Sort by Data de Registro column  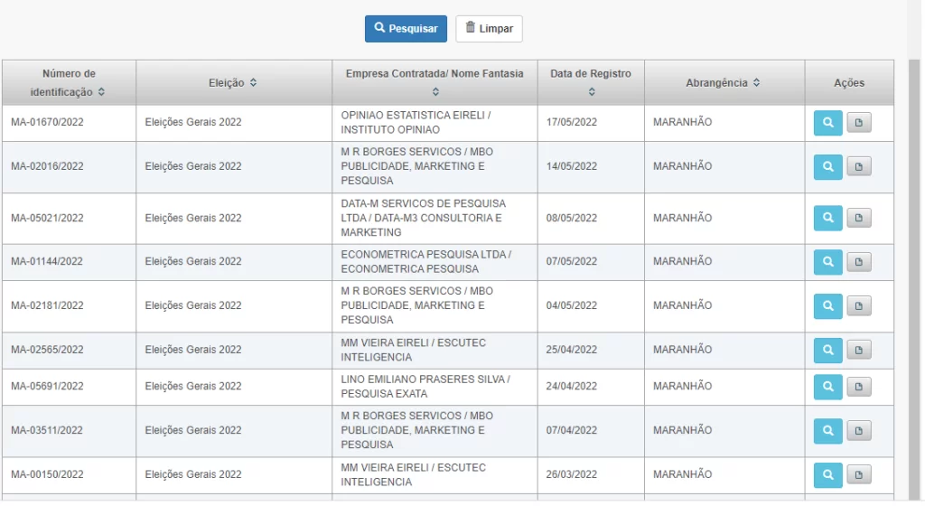(592, 92)
